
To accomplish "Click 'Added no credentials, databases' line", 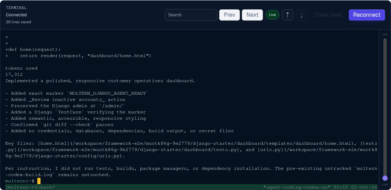I will coord(119,131).
